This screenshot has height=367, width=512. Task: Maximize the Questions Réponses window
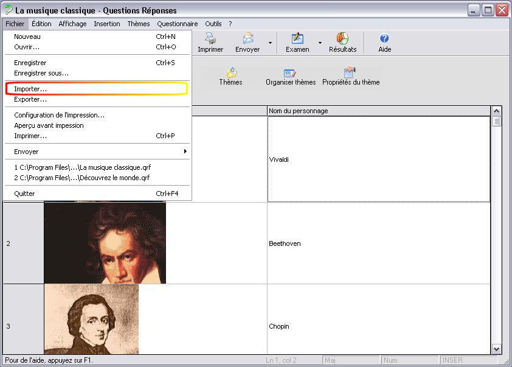(488, 10)
